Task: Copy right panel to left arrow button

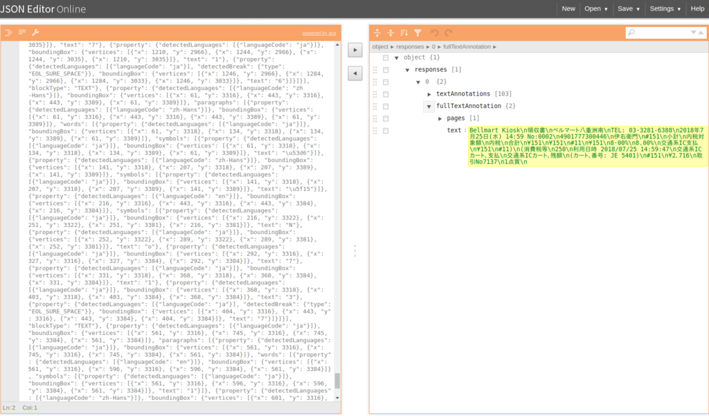Action: [x=355, y=73]
